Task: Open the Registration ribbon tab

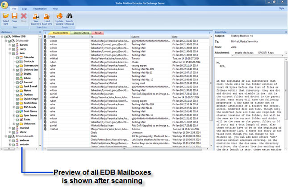Action: 40,9
